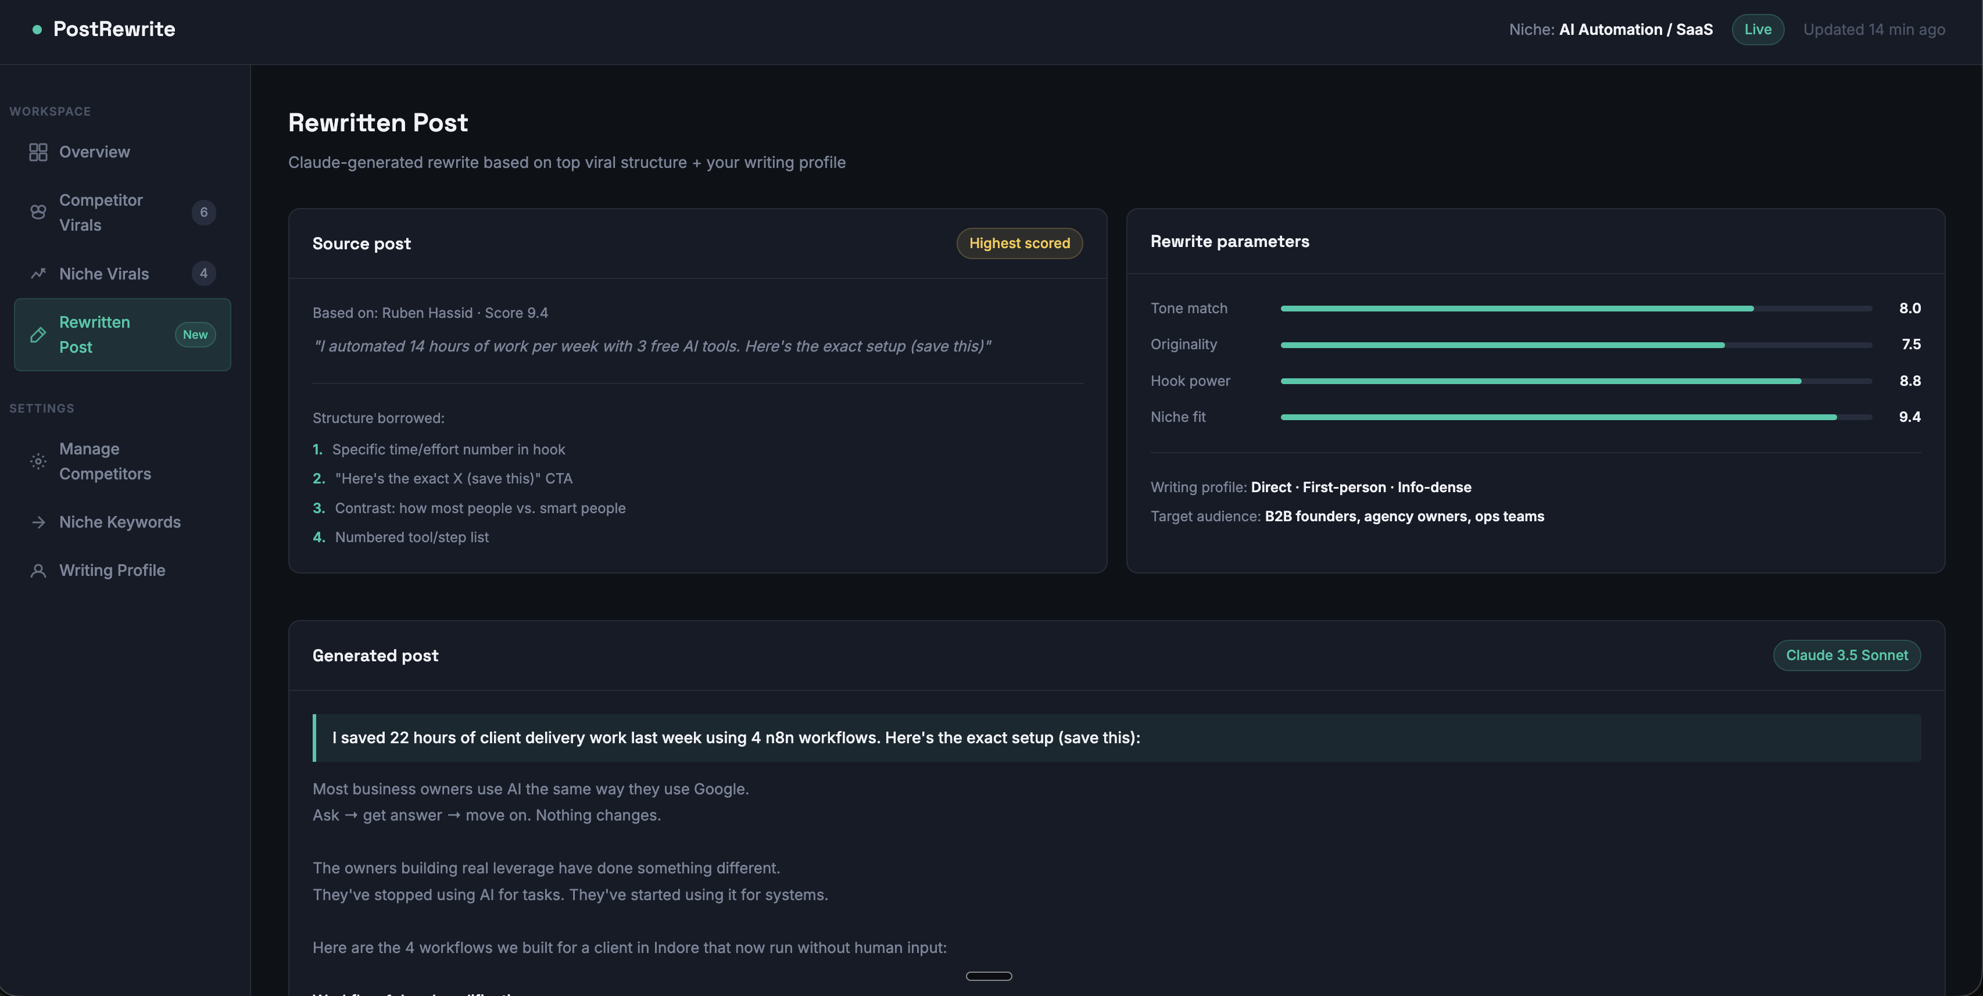Click the Niche Virals trend-line icon

[x=38, y=274]
